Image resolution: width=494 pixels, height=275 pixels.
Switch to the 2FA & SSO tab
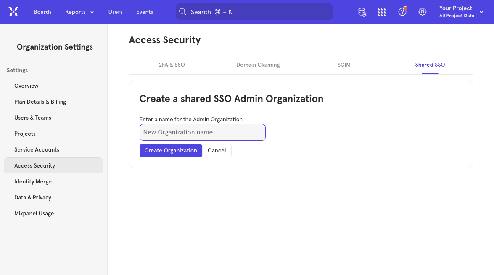coord(172,65)
